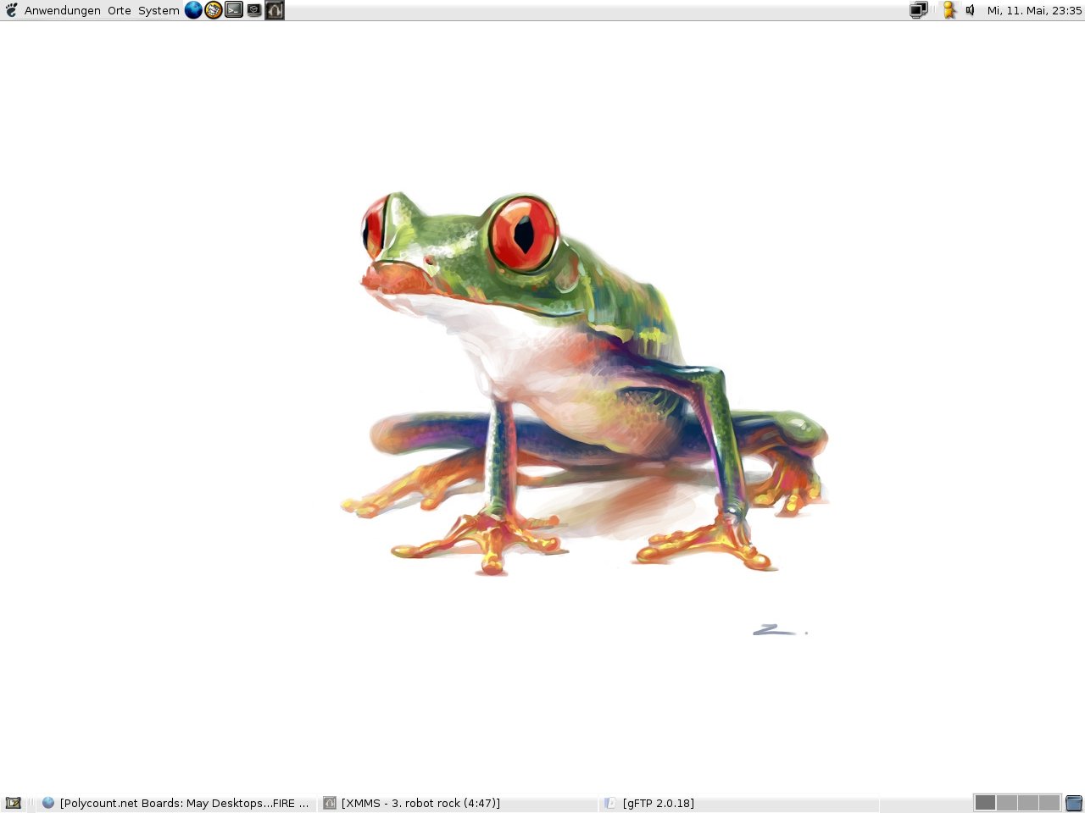Click the show desktop button
The height and width of the screenshot is (813, 1085).
(13, 803)
